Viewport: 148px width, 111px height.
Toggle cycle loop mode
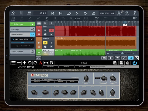(x=69, y=13)
